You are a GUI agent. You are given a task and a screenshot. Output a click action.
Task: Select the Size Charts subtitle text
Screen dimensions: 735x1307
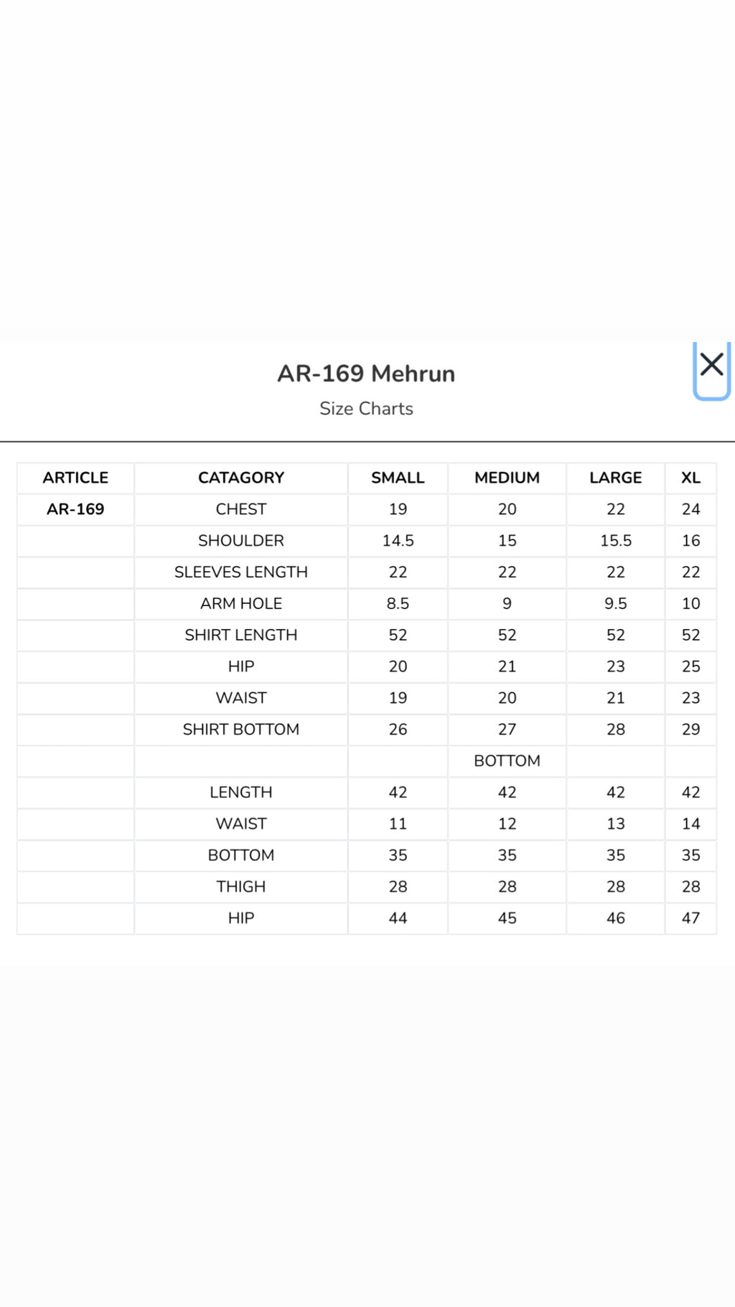pyautogui.click(x=366, y=409)
